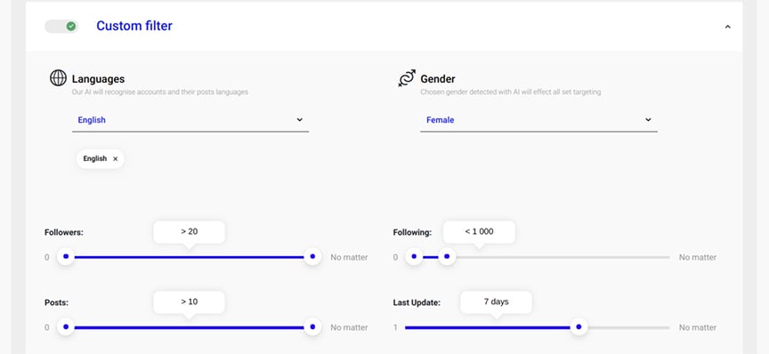The image size is (769, 354).
Task: Open the Gender dropdown showing Female
Action: [x=538, y=120]
